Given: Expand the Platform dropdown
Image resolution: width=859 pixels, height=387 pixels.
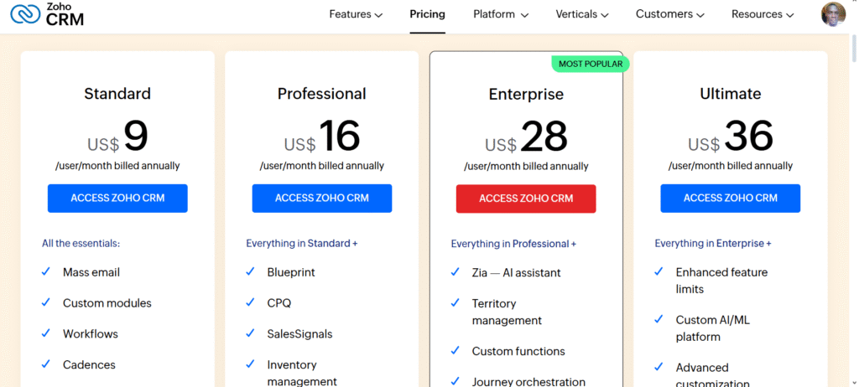Looking at the screenshot, I should coord(501,14).
